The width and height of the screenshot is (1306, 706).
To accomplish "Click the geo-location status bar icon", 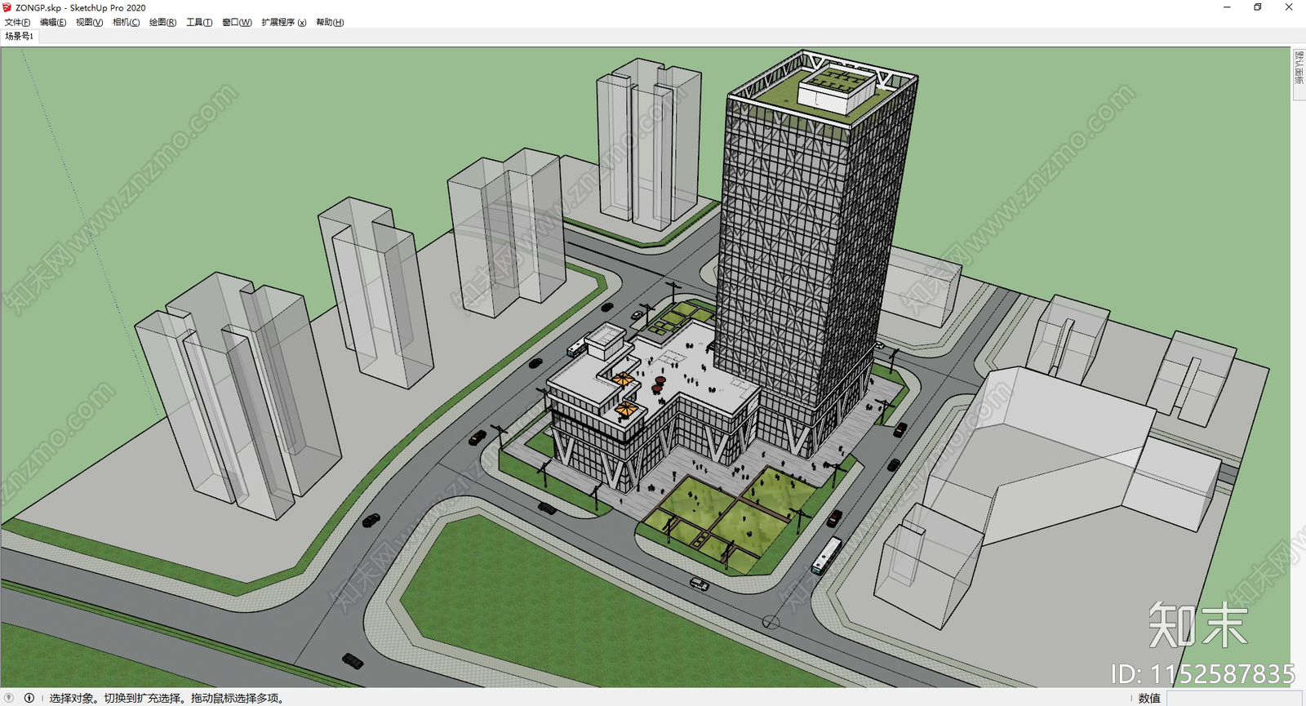I will (x=10, y=698).
